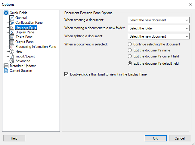Select Continue selecting the document radio
The image size is (195, 145).
[130, 44]
